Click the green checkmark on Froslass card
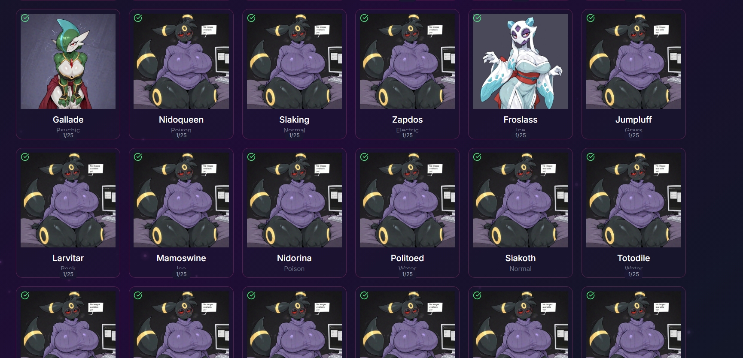Viewport: 743px width, 358px height. [477, 18]
